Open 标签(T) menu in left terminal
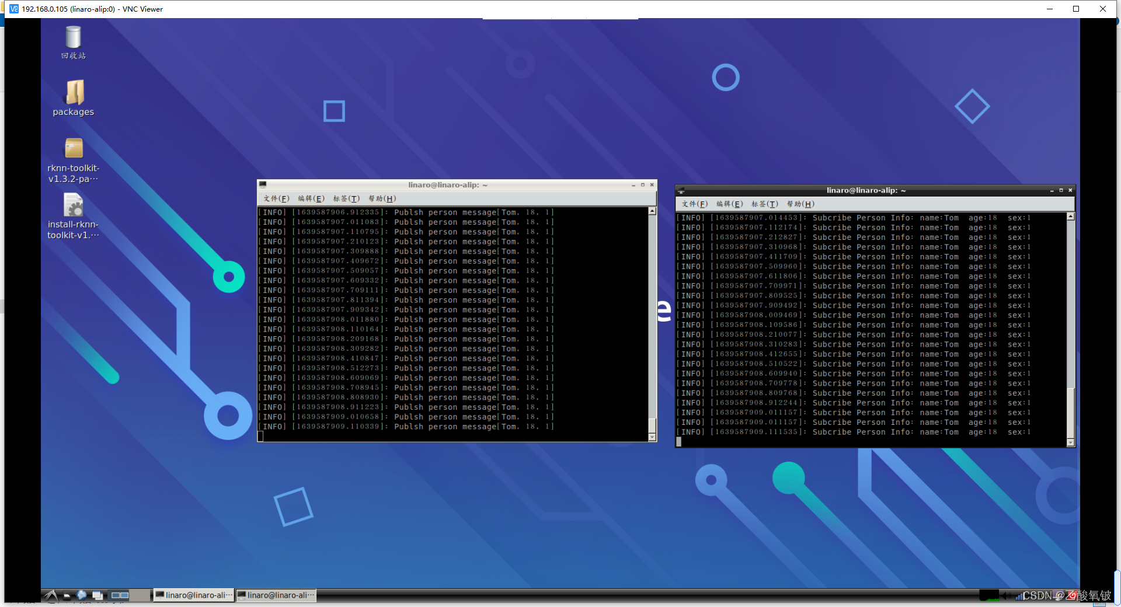Screen dimensions: 1121x607 click(346, 198)
